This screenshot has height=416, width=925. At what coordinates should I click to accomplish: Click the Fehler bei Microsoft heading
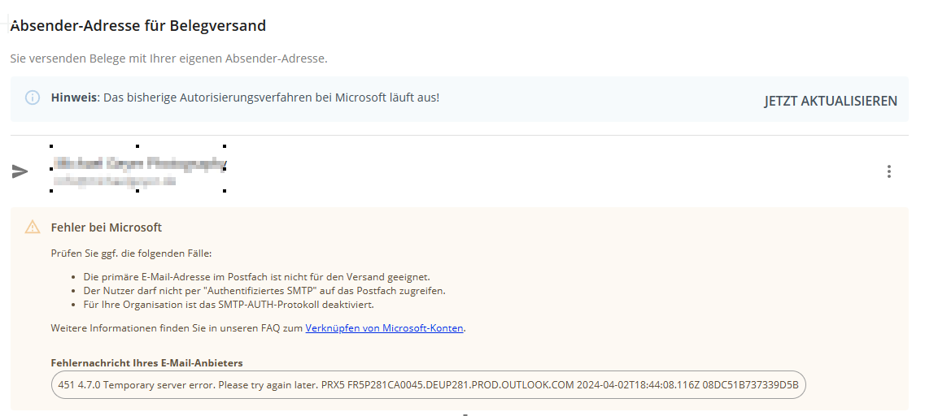pos(106,227)
